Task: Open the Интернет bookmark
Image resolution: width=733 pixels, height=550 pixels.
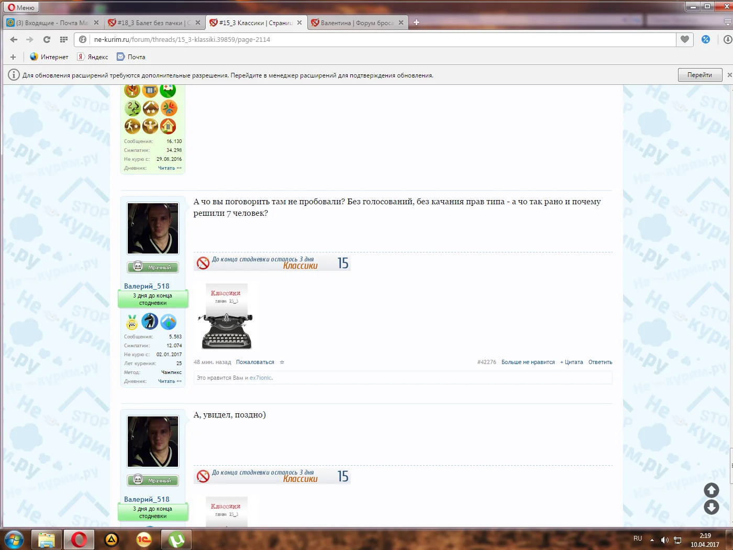Action: pos(49,57)
